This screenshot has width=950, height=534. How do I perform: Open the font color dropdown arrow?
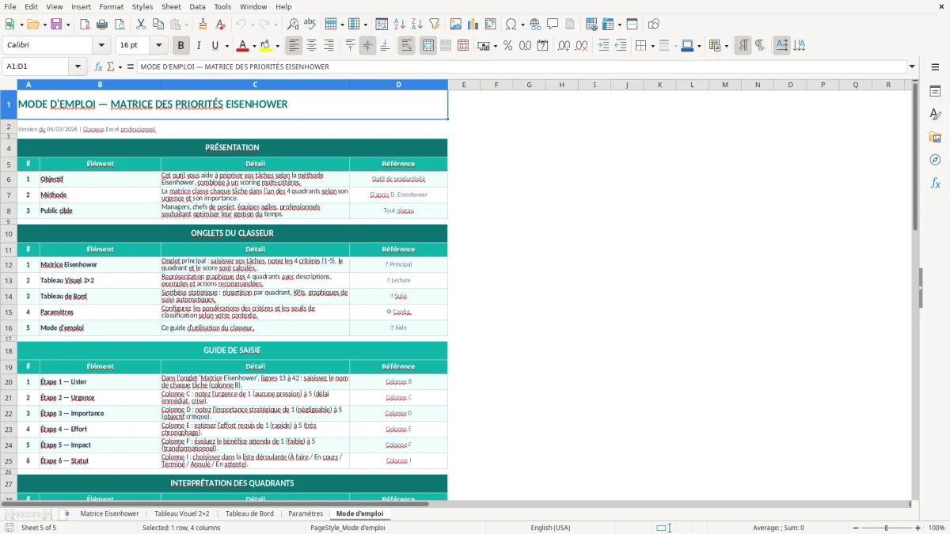[x=253, y=46]
